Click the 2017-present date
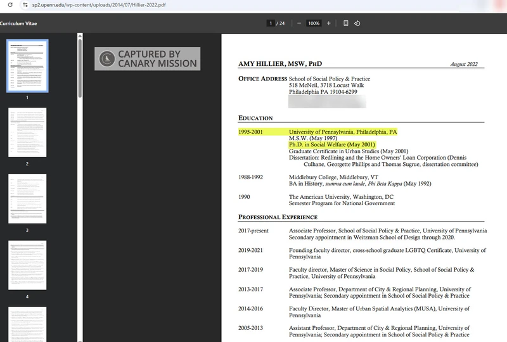This screenshot has width=507, height=342. (253, 231)
